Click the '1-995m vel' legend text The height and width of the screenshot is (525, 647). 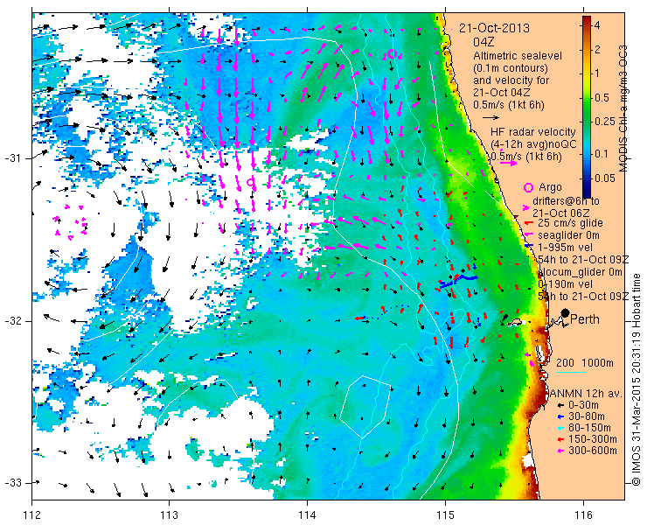coord(565,248)
